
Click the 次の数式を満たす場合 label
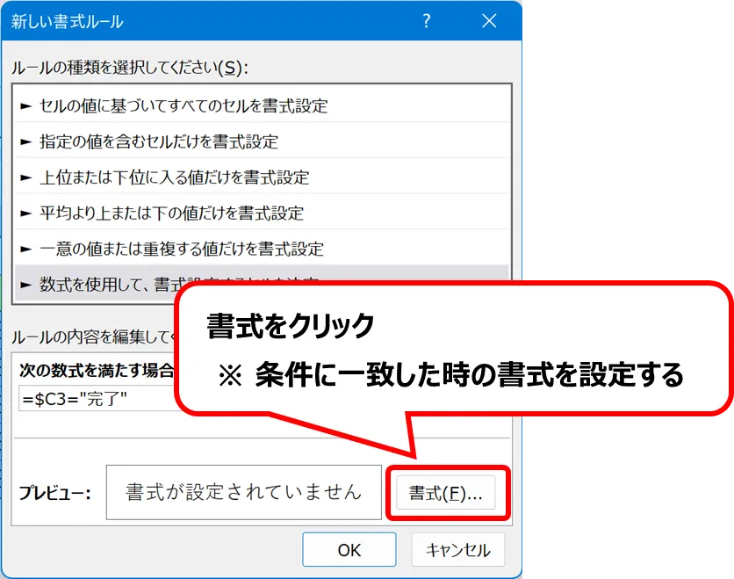(97, 371)
